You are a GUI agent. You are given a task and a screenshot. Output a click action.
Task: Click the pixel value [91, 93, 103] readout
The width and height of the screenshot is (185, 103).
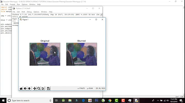click(100, 88)
